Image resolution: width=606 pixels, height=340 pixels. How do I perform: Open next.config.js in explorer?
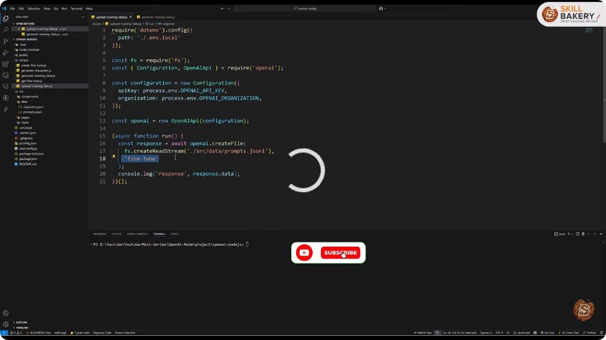[x=28, y=148]
